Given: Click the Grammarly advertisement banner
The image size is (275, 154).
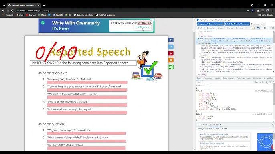Looking at the screenshot, I should tap(97, 26).
